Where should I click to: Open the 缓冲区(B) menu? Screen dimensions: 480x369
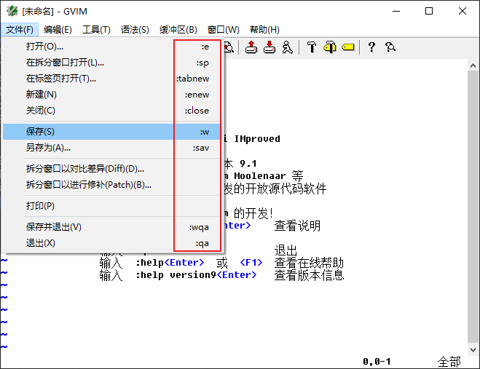178,30
